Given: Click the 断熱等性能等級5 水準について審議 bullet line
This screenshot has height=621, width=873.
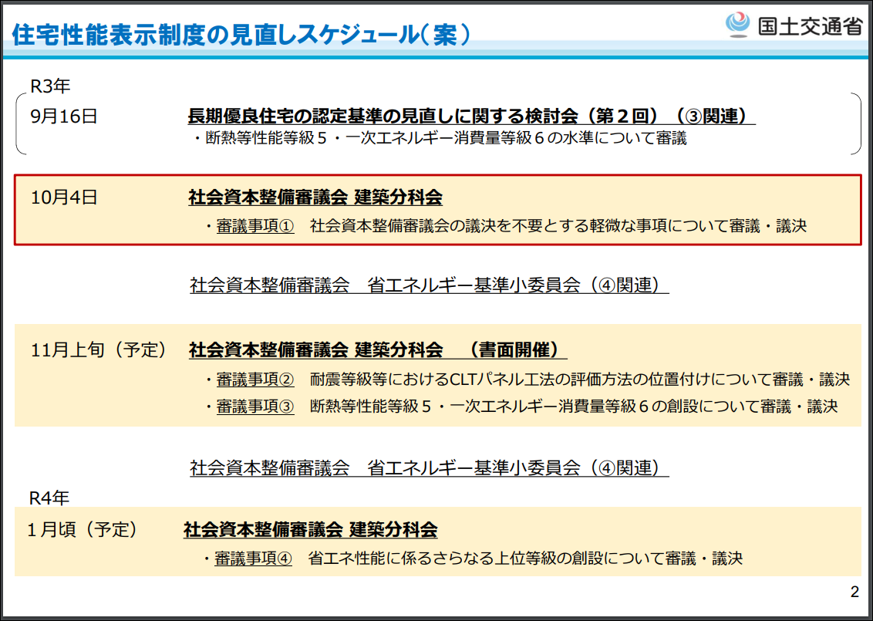Looking at the screenshot, I should [440, 137].
